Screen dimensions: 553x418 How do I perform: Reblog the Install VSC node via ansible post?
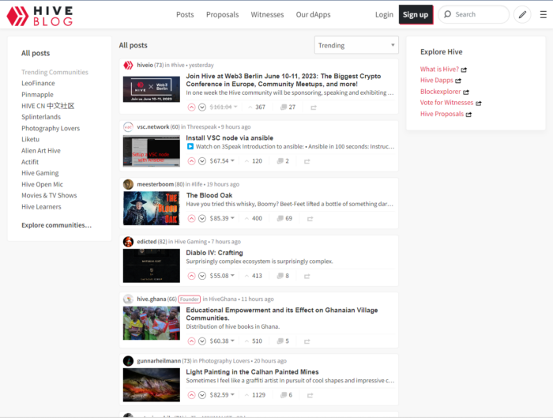(307, 161)
